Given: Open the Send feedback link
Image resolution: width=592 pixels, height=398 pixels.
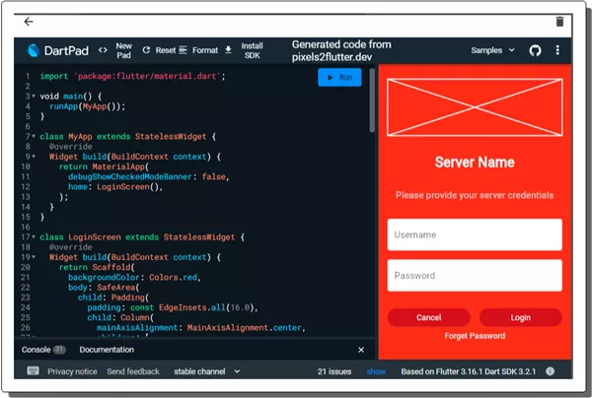Looking at the screenshot, I should tap(133, 371).
